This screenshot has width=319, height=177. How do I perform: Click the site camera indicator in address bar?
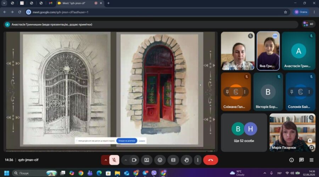pos(28,12)
